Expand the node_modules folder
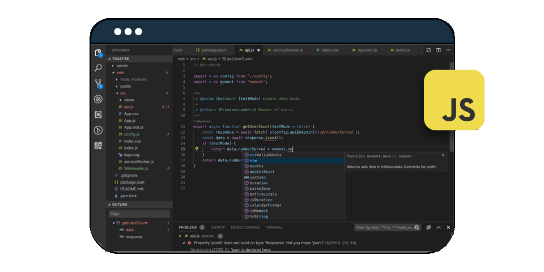 pos(117,79)
